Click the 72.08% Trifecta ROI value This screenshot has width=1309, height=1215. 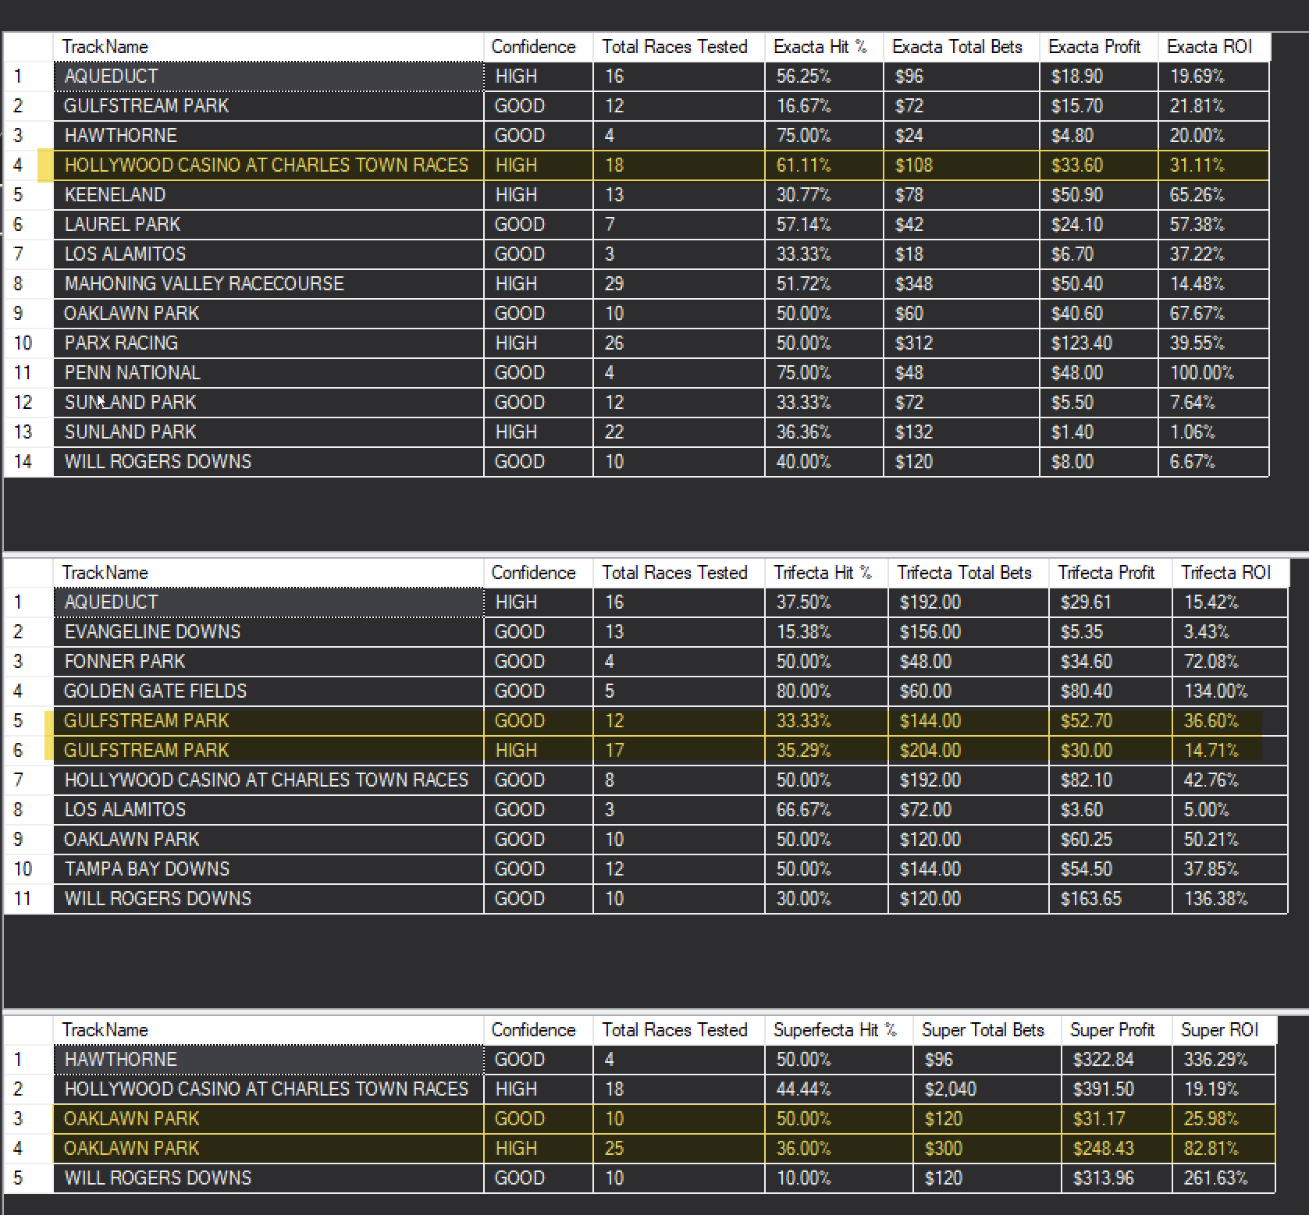click(1230, 662)
